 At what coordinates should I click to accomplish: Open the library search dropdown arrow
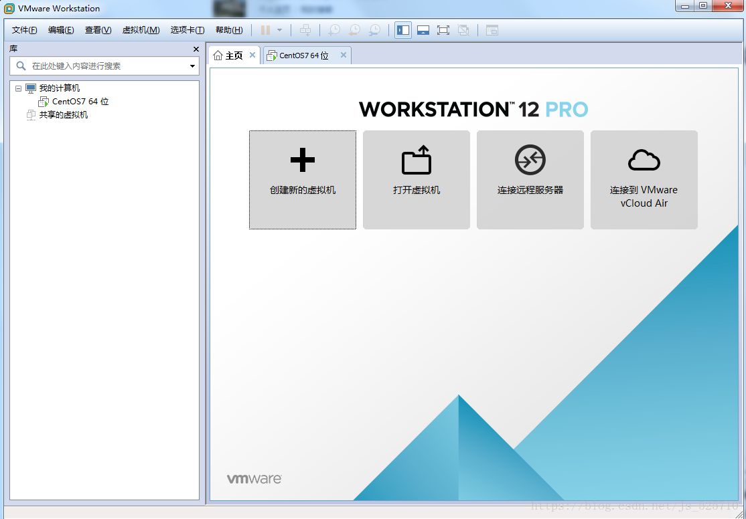192,66
